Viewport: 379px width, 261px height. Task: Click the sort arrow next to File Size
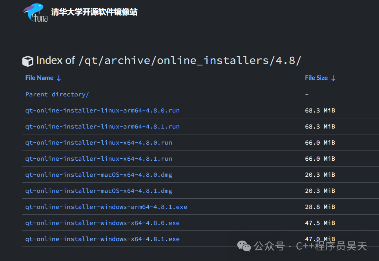333,78
